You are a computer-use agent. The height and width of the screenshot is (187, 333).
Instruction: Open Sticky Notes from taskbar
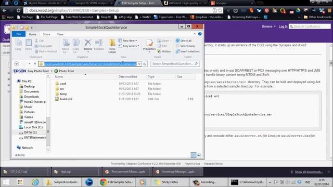click(x=166, y=182)
